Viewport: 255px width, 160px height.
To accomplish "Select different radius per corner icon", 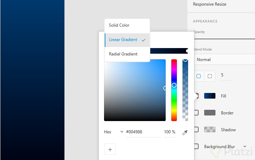I will click(x=210, y=76).
